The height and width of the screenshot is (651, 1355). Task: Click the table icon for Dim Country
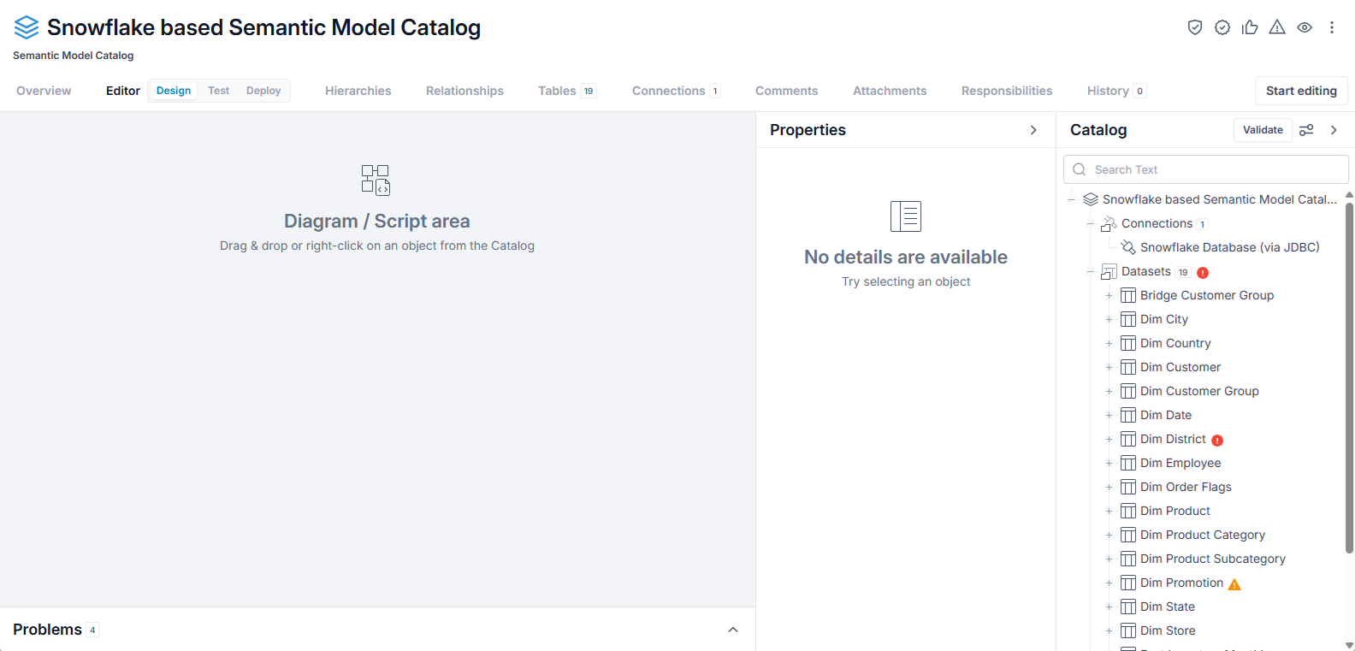click(x=1128, y=344)
